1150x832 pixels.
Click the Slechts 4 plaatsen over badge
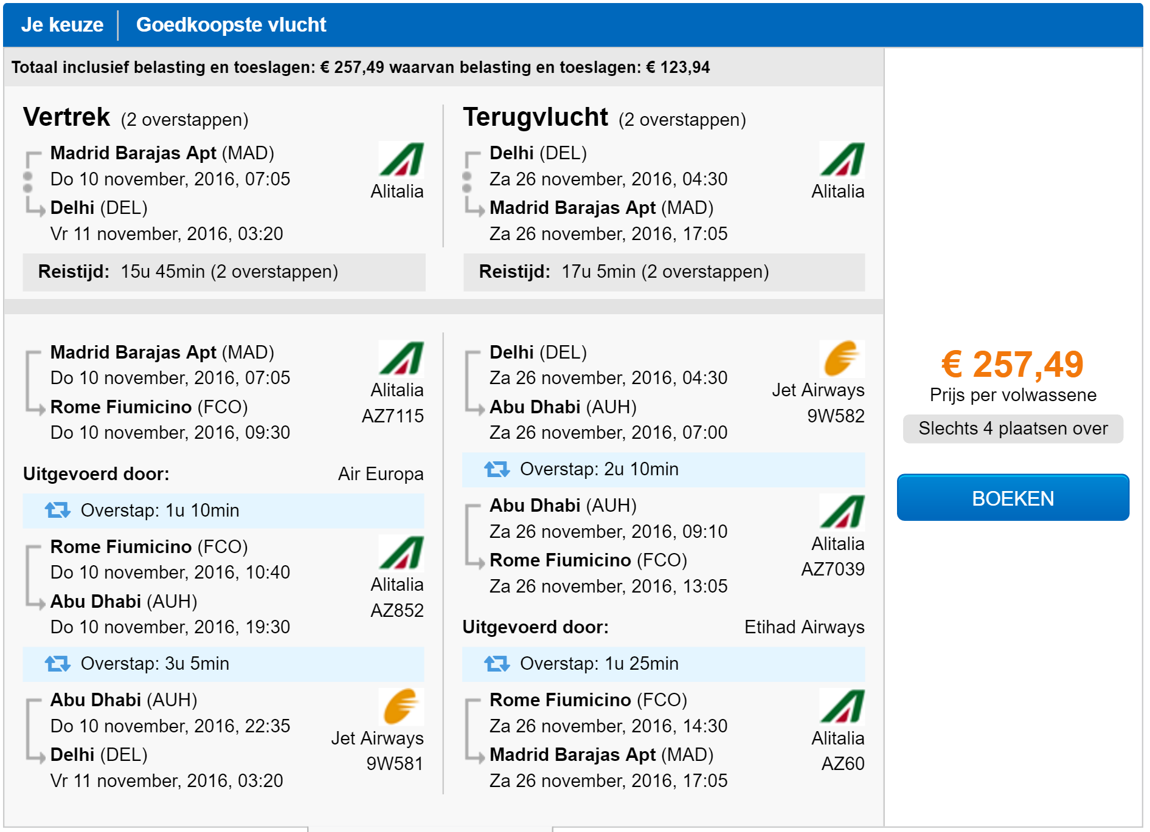coord(1013,428)
